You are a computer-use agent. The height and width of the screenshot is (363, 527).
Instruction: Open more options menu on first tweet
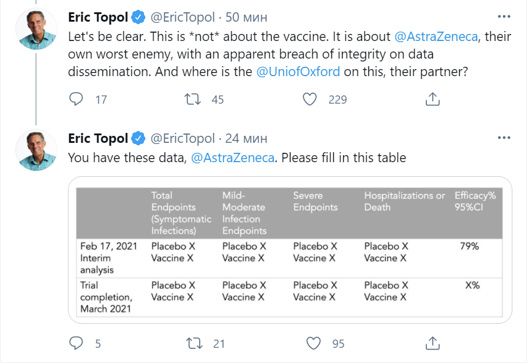[x=504, y=17]
